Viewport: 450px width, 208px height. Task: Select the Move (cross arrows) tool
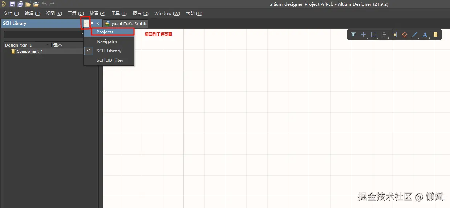363,35
